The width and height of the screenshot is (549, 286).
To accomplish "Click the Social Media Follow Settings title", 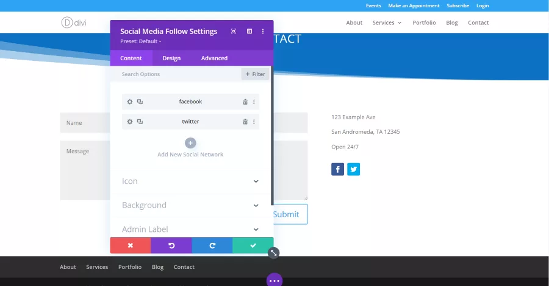I will pos(169,31).
